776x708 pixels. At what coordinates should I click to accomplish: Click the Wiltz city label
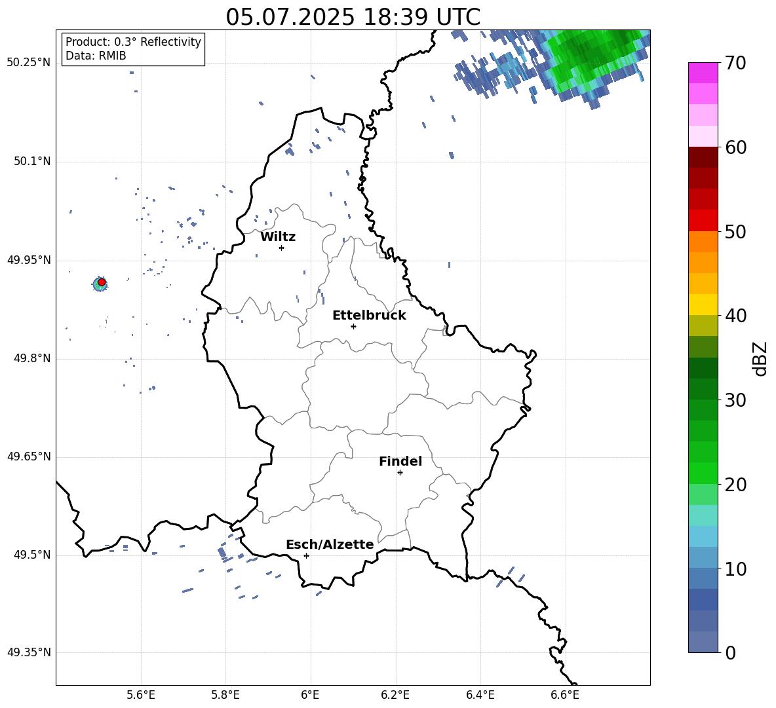[x=278, y=237]
